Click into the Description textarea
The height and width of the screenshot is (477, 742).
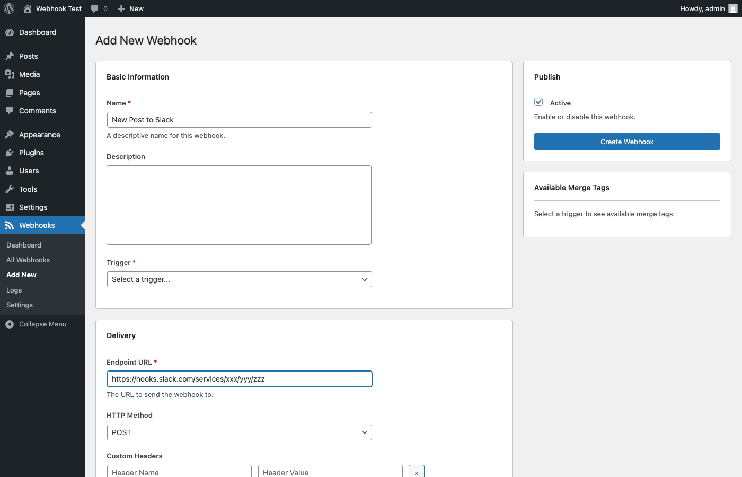[x=239, y=205]
